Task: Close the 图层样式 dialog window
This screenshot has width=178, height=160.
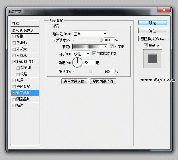Action: click(165, 11)
